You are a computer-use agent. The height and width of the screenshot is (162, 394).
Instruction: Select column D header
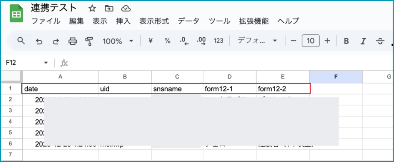click(x=230, y=76)
